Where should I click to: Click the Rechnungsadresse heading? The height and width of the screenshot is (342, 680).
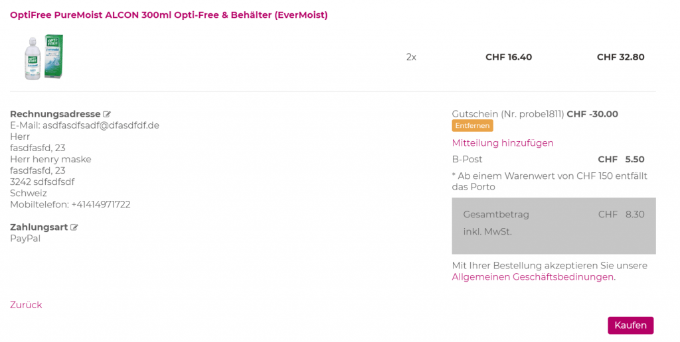[x=55, y=114]
